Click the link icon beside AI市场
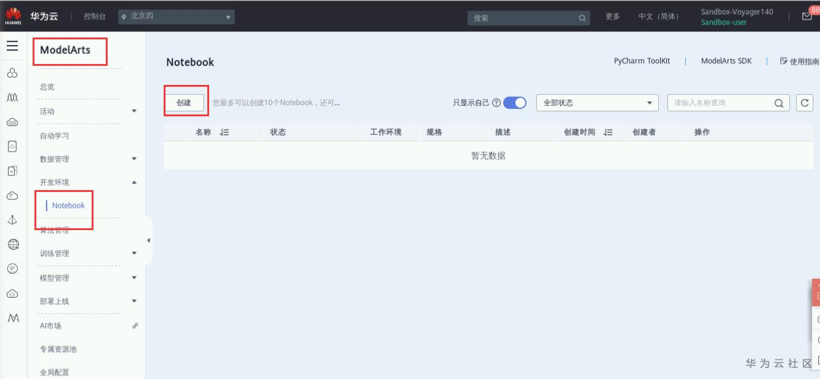 pyautogui.click(x=135, y=325)
